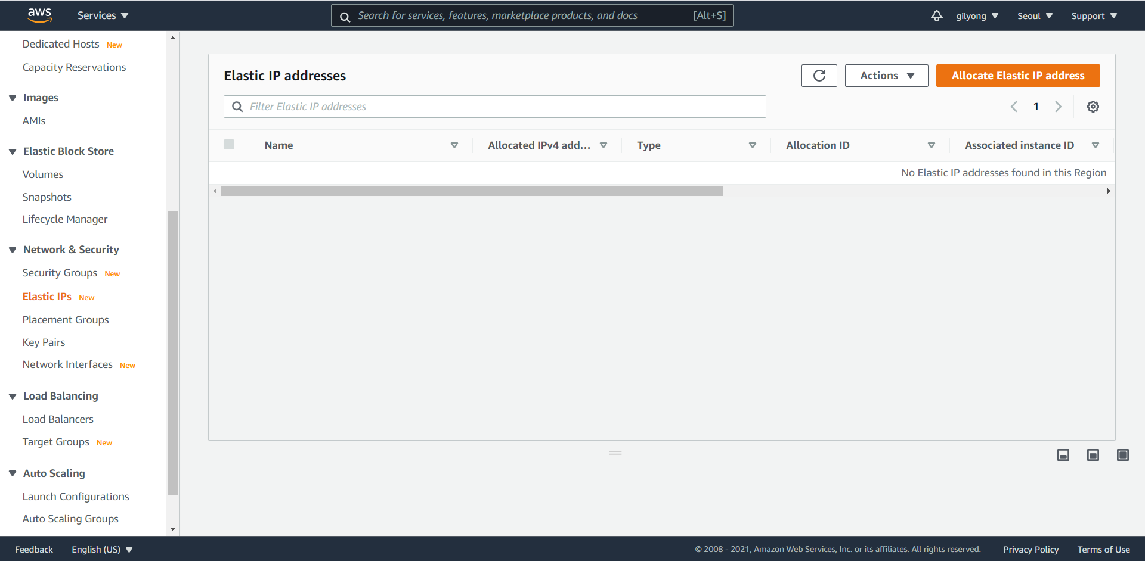Open Capacity Reservations in sidebar
This screenshot has width=1145, height=561.
[x=74, y=67]
